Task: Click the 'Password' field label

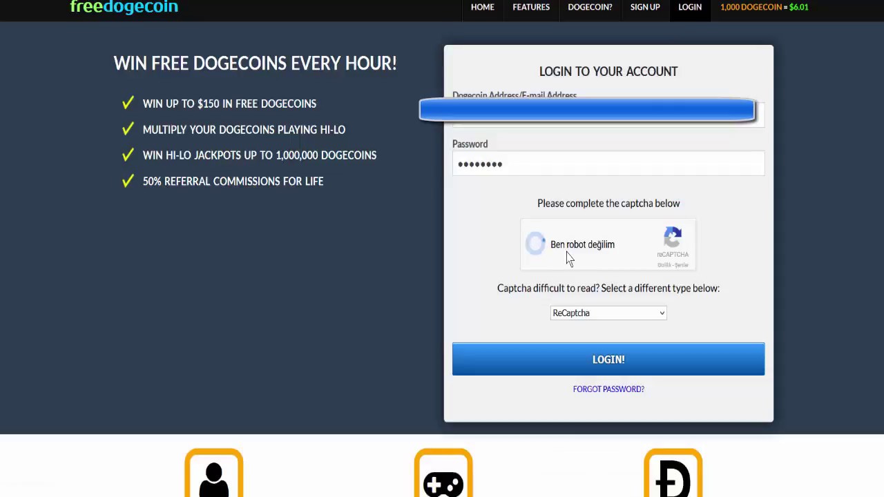Action: tap(470, 144)
